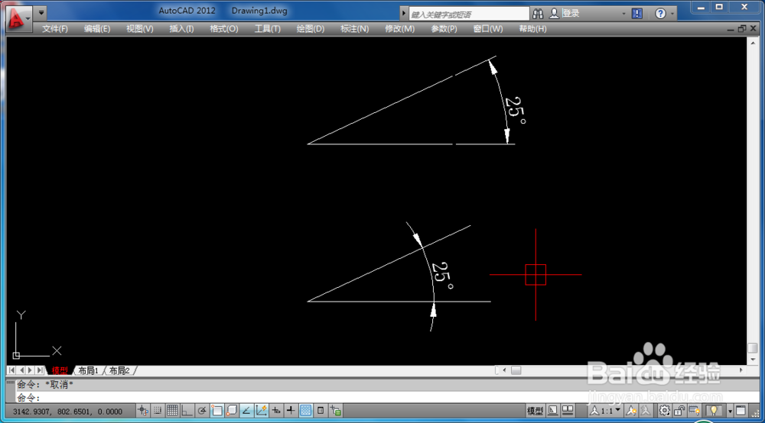Image resolution: width=765 pixels, height=423 pixels.
Task: Toggle Object Snap status button
Action: pos(217,411)
